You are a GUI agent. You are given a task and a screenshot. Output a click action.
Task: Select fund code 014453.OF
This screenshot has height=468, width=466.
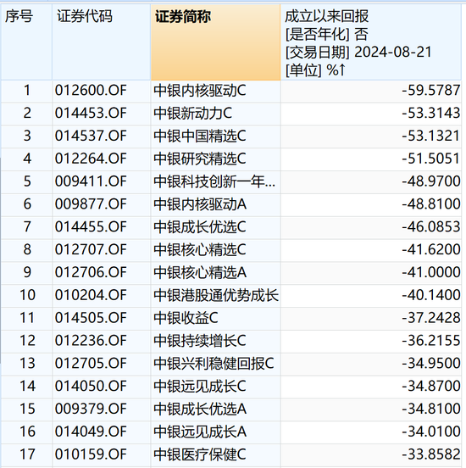coord(91,113)
